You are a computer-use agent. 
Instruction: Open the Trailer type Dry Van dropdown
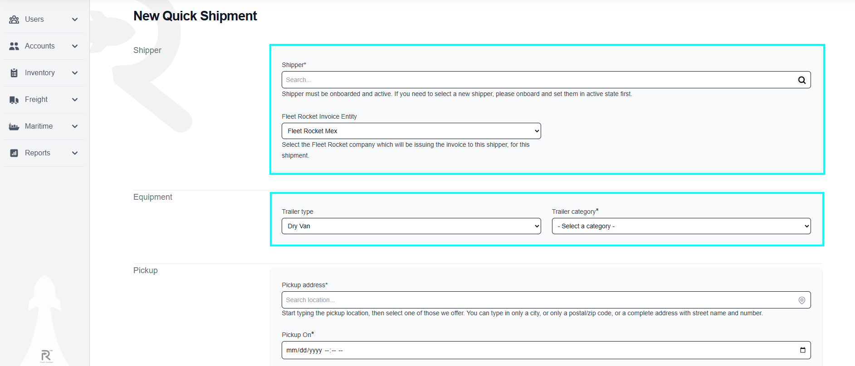[411, 226]
